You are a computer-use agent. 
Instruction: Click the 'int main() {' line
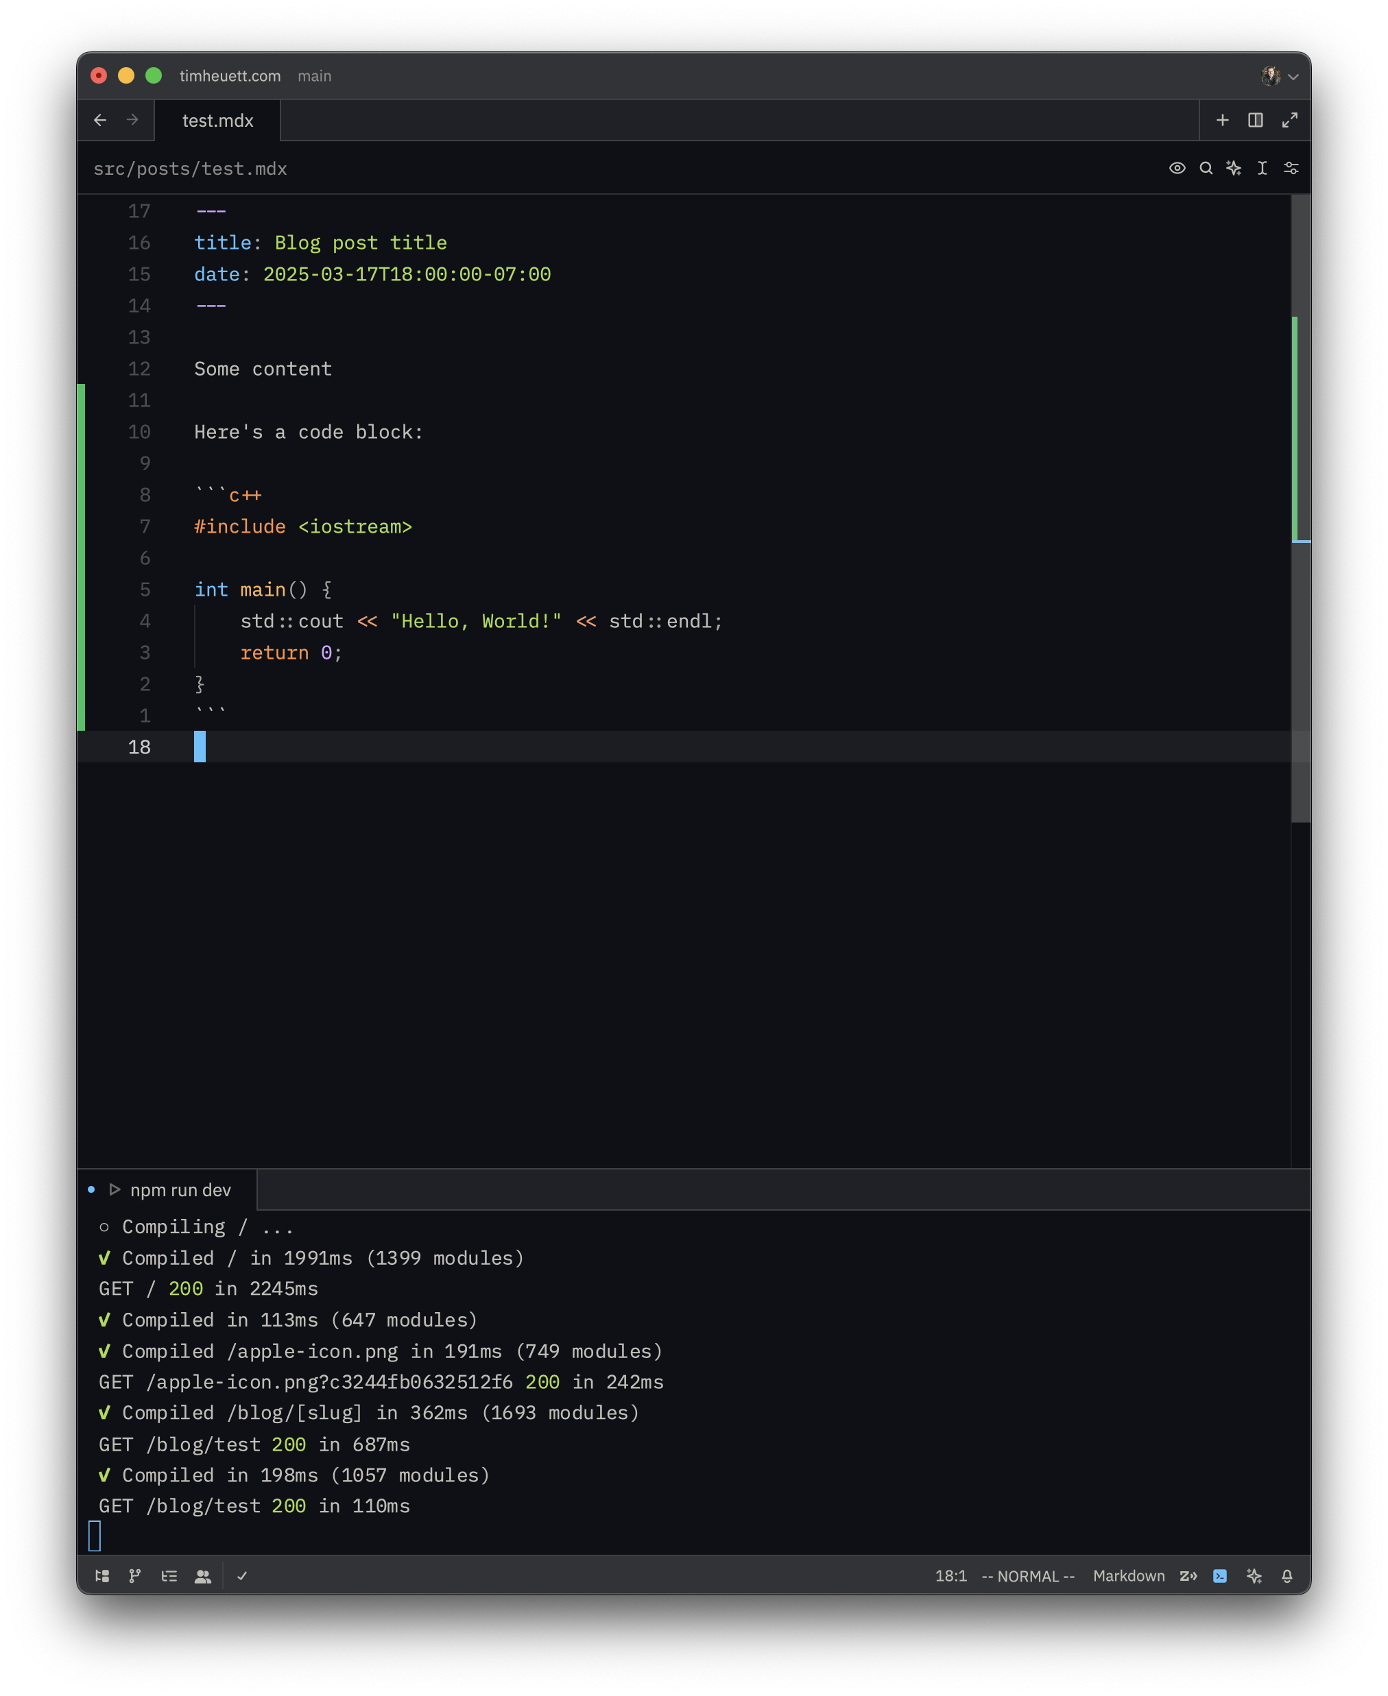(263, 590)
